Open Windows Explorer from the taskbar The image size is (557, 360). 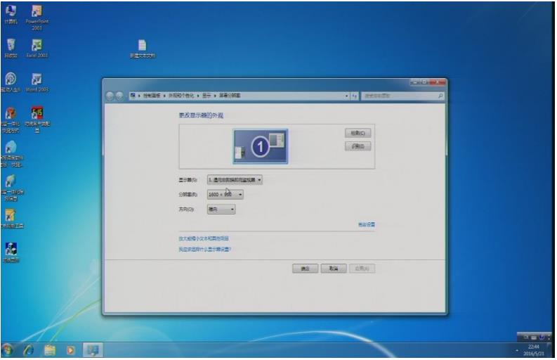coord(50,349)
